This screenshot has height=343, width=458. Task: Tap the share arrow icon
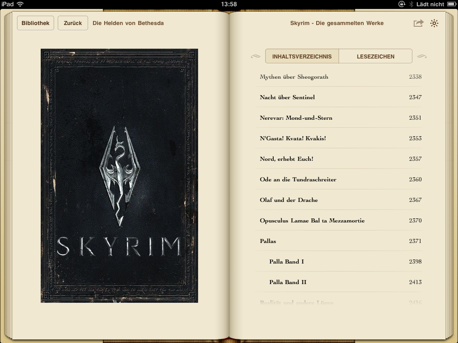click(418, 23)
